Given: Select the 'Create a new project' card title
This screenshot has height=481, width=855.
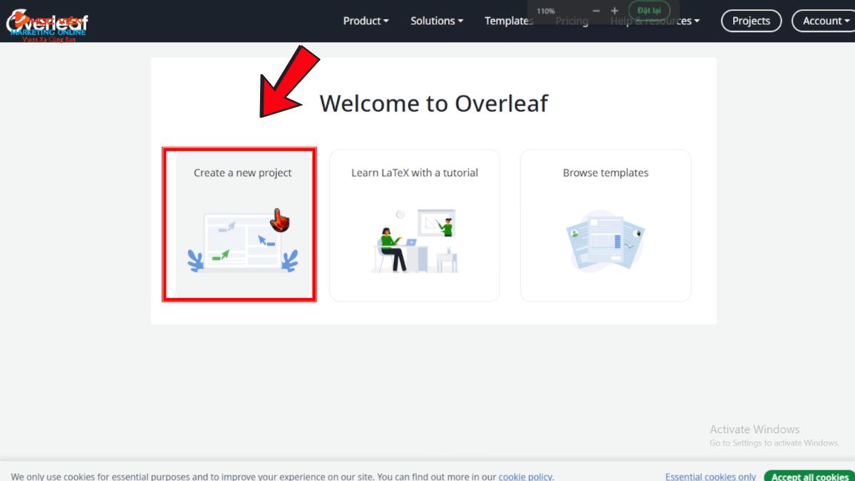Looking at the screenshot, I should pos(242,172).
